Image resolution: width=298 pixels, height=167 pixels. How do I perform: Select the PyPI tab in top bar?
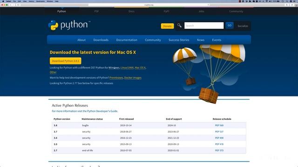166,11
